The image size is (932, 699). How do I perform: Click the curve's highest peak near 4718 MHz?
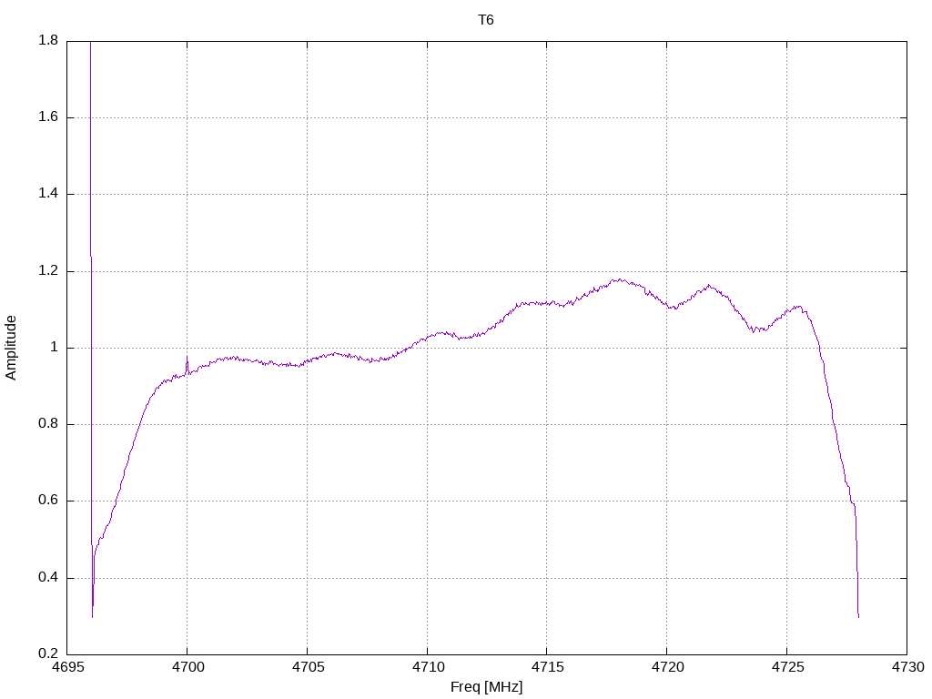point(620,279)
